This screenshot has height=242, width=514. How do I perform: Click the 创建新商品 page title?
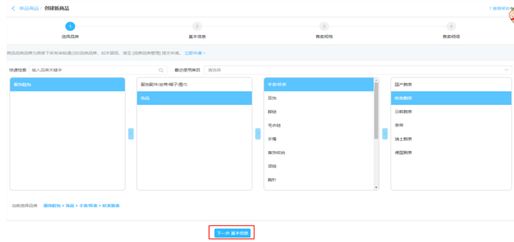point(57,8)
